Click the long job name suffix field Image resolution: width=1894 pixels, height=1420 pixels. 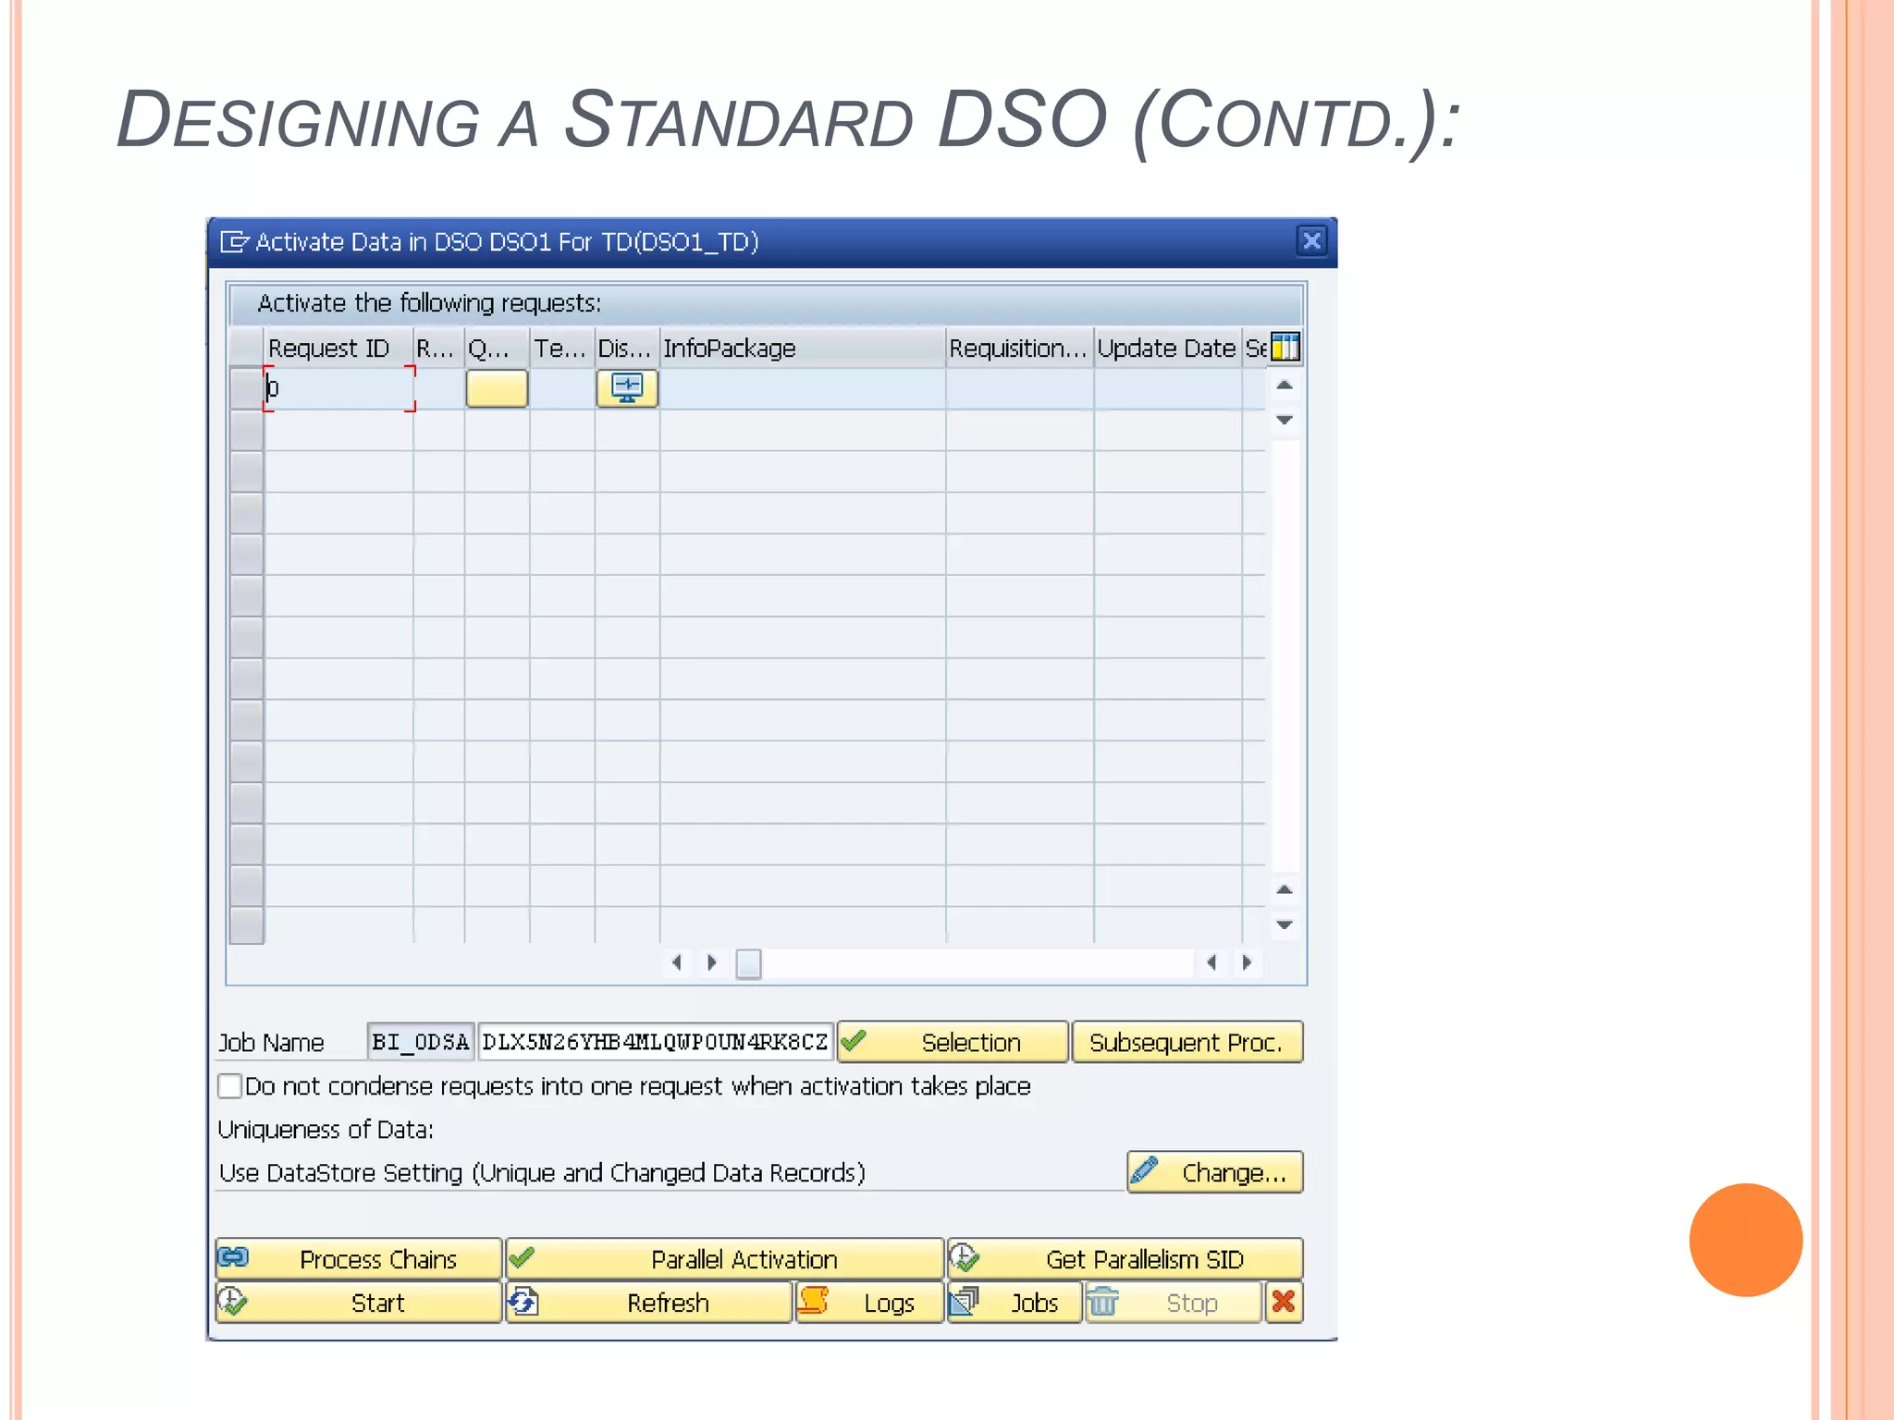click(656, 1042)
